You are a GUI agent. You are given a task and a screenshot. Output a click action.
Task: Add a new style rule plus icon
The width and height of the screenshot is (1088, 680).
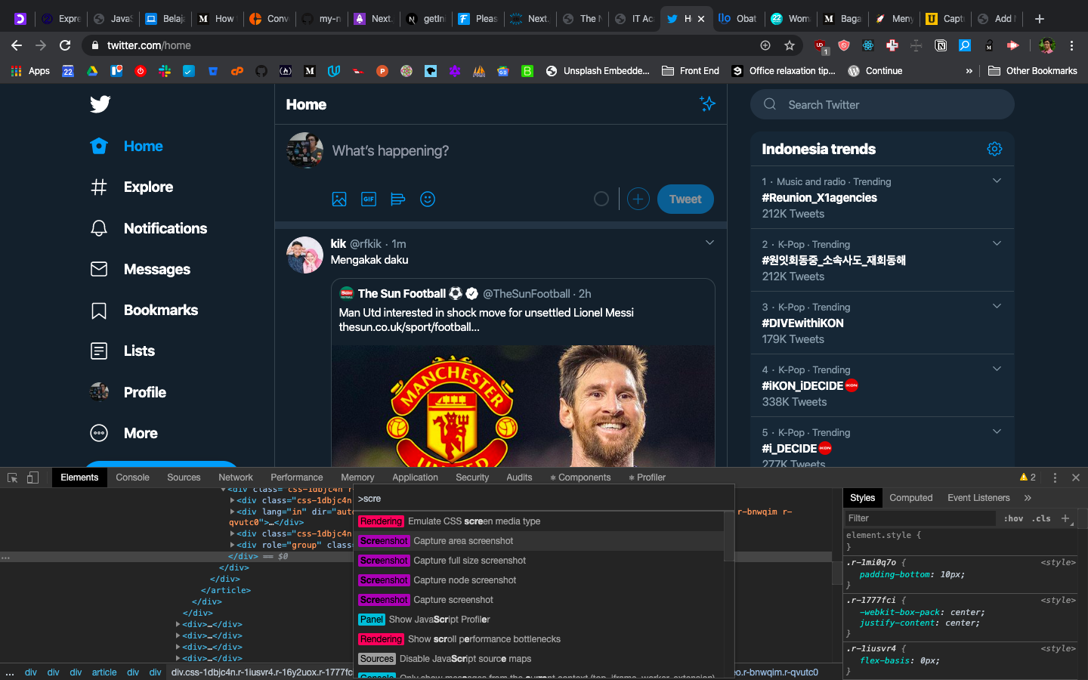tap(1065, 518)
